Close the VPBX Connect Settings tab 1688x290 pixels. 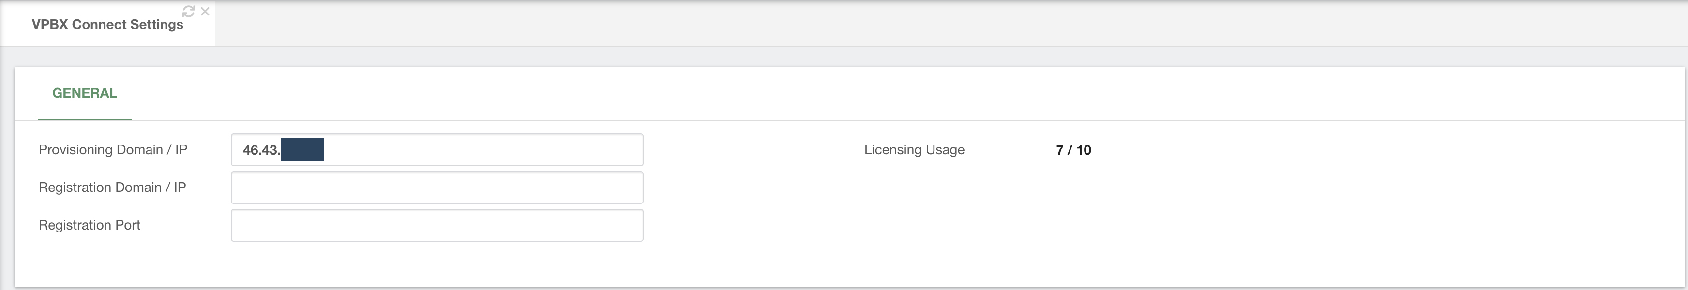[205, 11]
